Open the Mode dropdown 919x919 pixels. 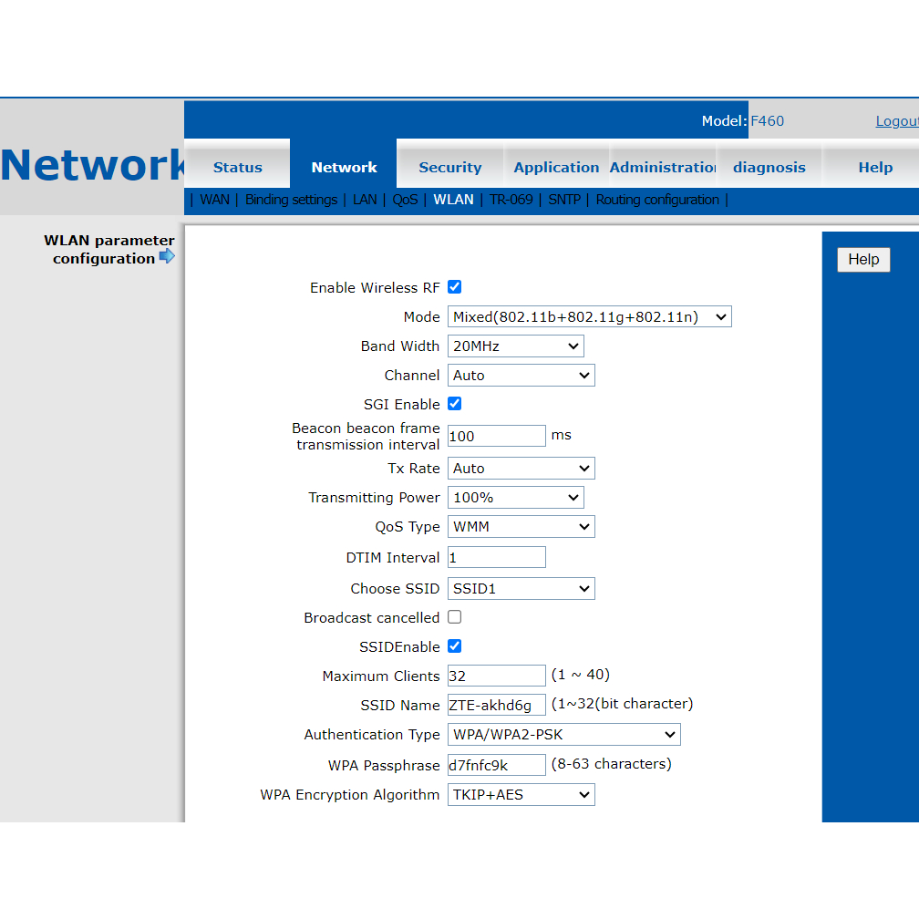589,317
